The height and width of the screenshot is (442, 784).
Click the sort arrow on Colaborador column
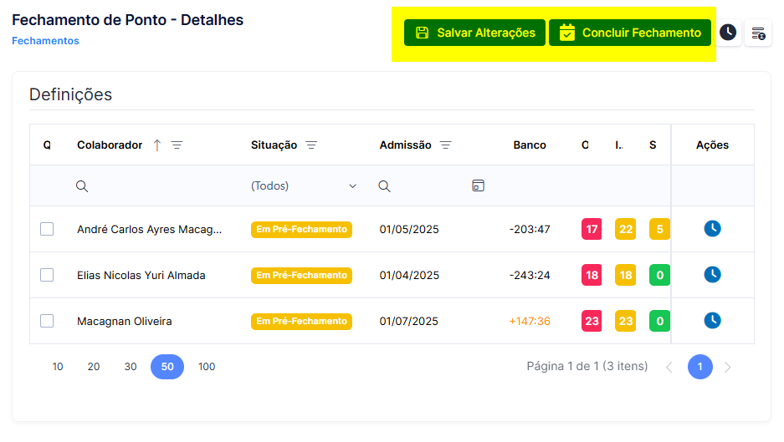pos(157,145)
